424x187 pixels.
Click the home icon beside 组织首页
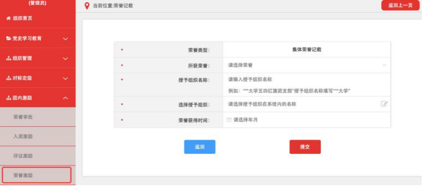[x=8, y=18]
